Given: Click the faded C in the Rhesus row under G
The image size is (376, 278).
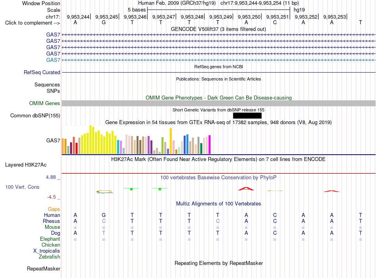Looking at the screenshot, I should (104, 221).
